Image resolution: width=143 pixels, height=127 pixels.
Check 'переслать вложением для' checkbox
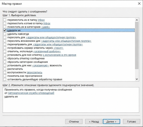pos(5,41)
